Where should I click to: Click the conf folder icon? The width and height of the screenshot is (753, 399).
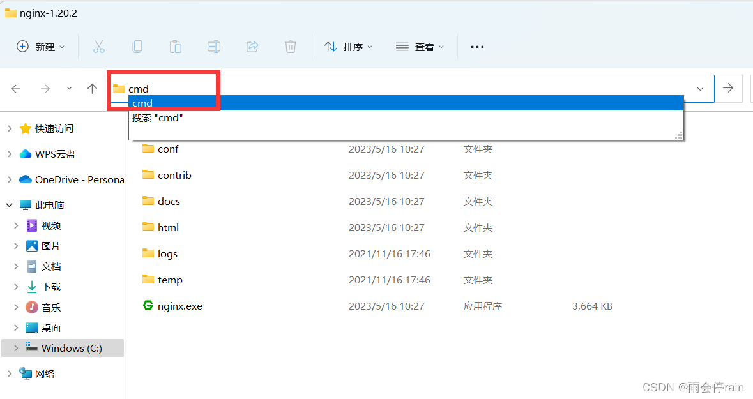point(148,148)
